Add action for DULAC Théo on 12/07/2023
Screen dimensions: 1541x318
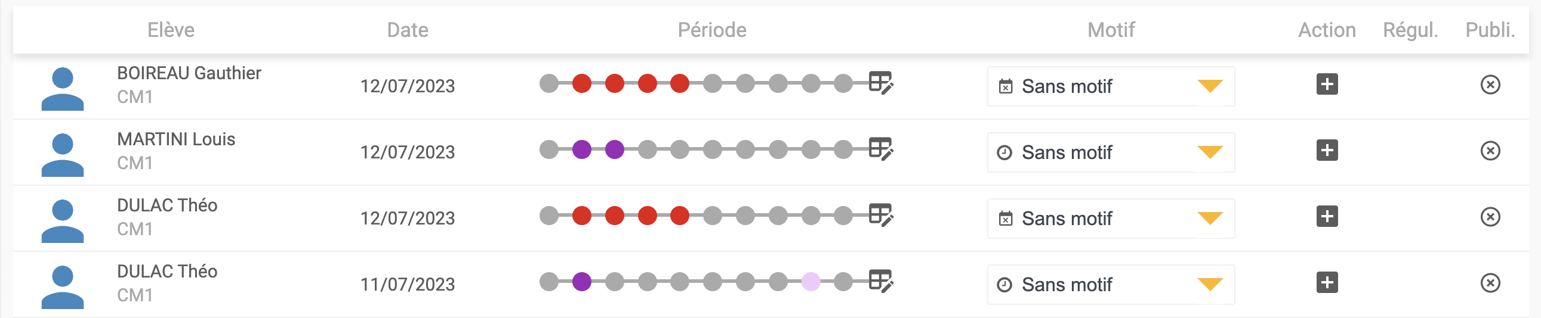pos(1327,217)
